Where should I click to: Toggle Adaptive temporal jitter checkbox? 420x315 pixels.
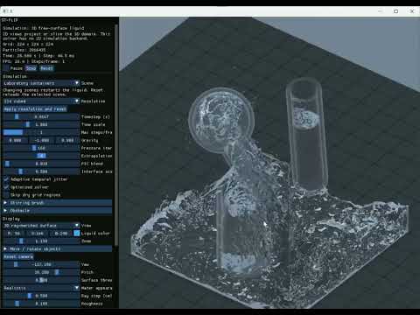click(x=6, y=179)
